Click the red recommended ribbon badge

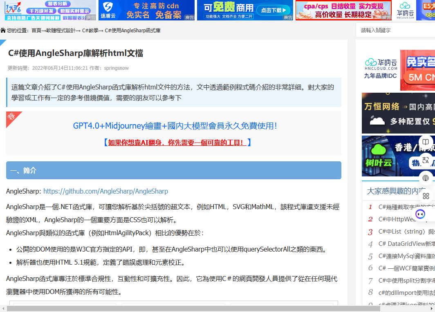tap(13, 118)
